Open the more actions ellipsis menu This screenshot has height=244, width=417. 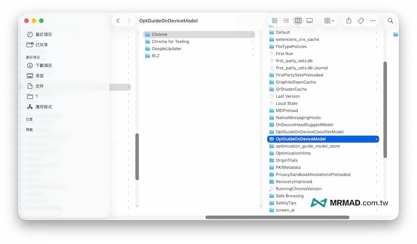pyautogui.click(x=373, y=20)
